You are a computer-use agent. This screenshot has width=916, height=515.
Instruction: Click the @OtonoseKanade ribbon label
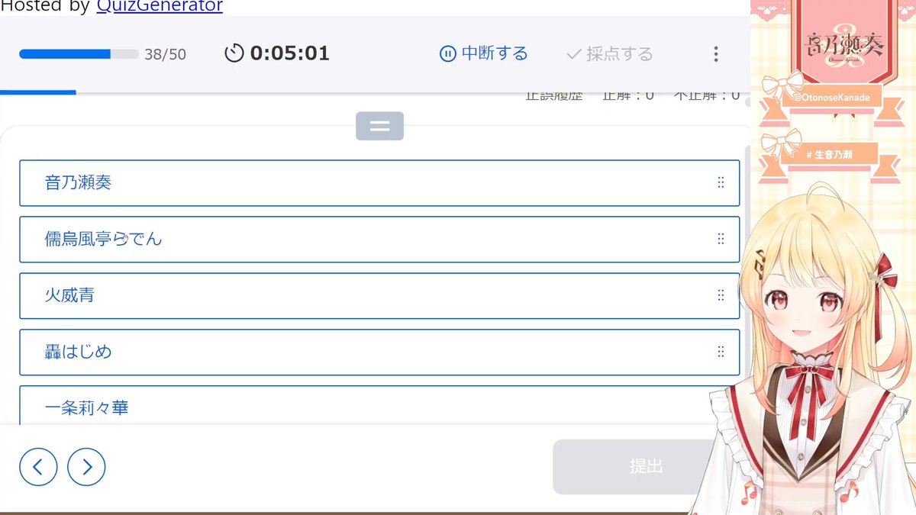click(x=833, y=98)
